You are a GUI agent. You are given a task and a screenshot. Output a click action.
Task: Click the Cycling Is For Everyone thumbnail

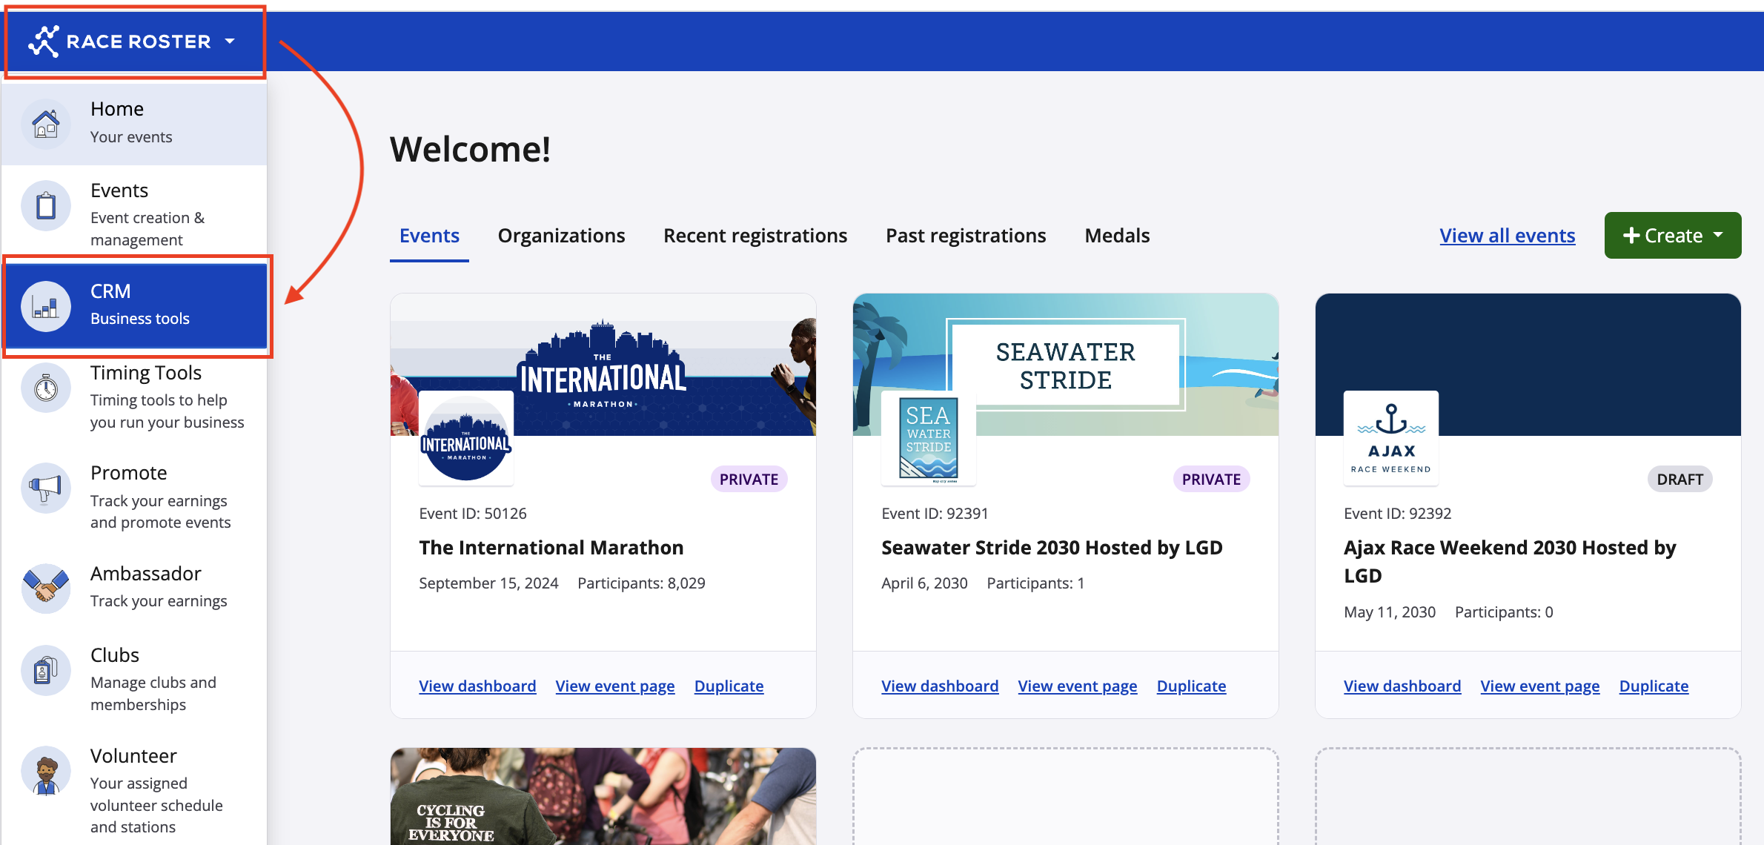(x=603, y=796)
